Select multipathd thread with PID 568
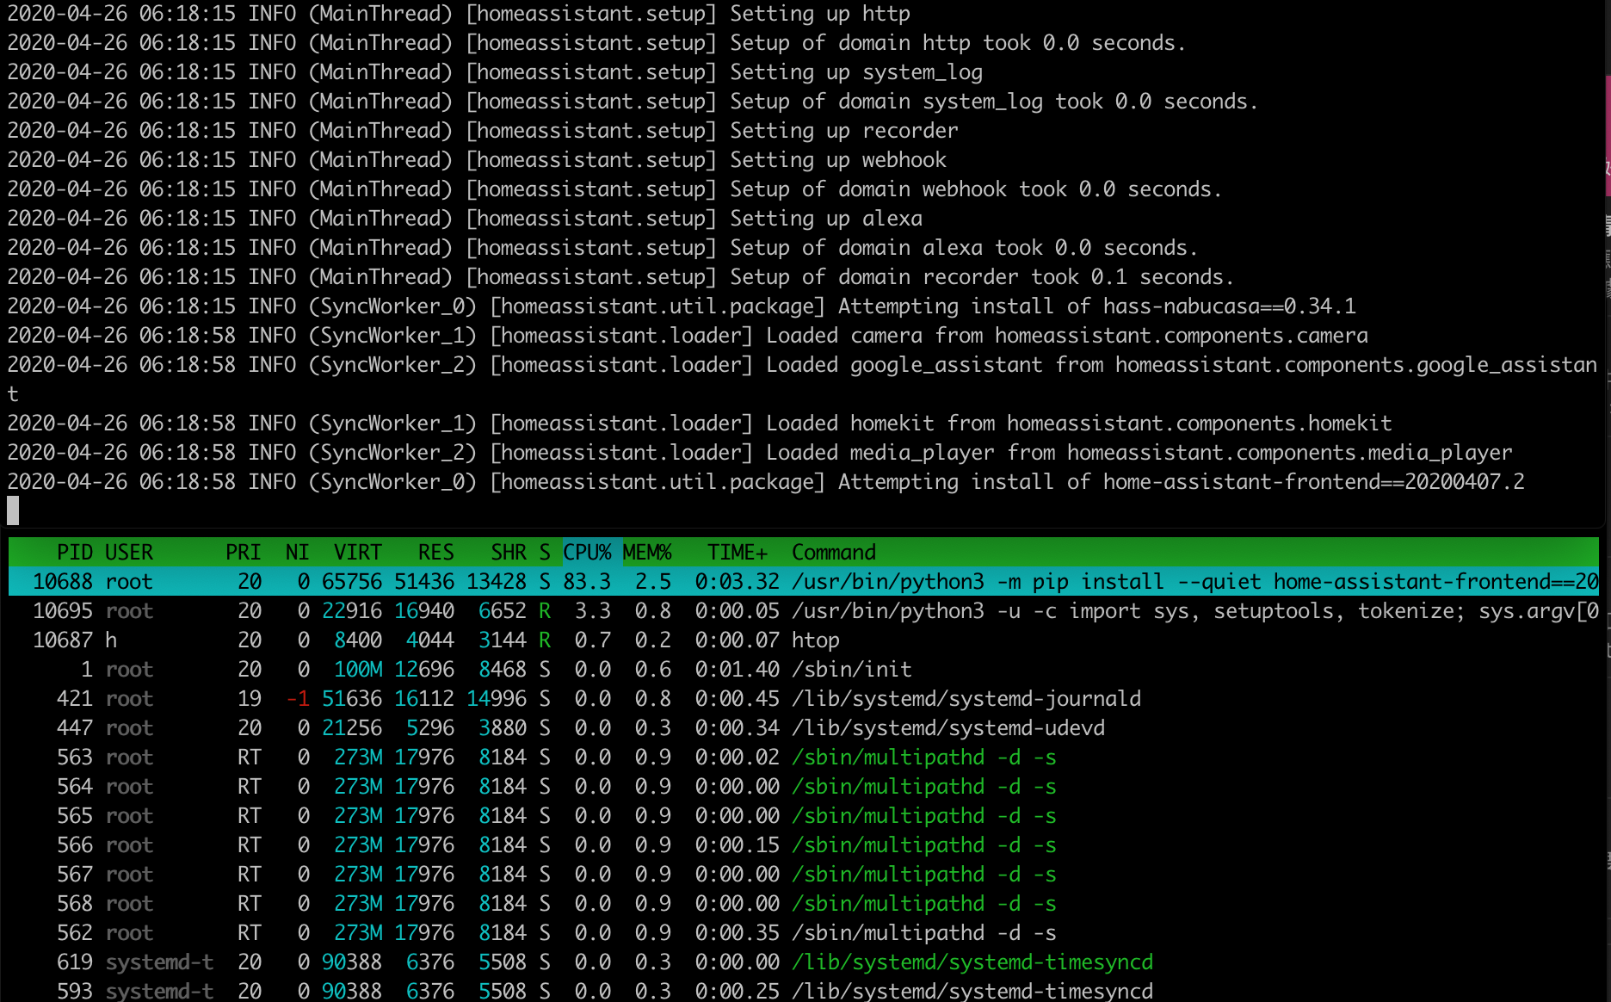1611x1002 pixels. [804, 903]
